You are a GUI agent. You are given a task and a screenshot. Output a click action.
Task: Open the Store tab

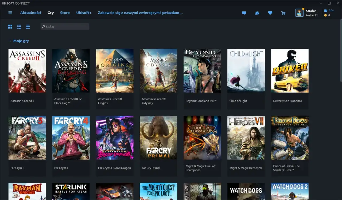click(65, 13)
